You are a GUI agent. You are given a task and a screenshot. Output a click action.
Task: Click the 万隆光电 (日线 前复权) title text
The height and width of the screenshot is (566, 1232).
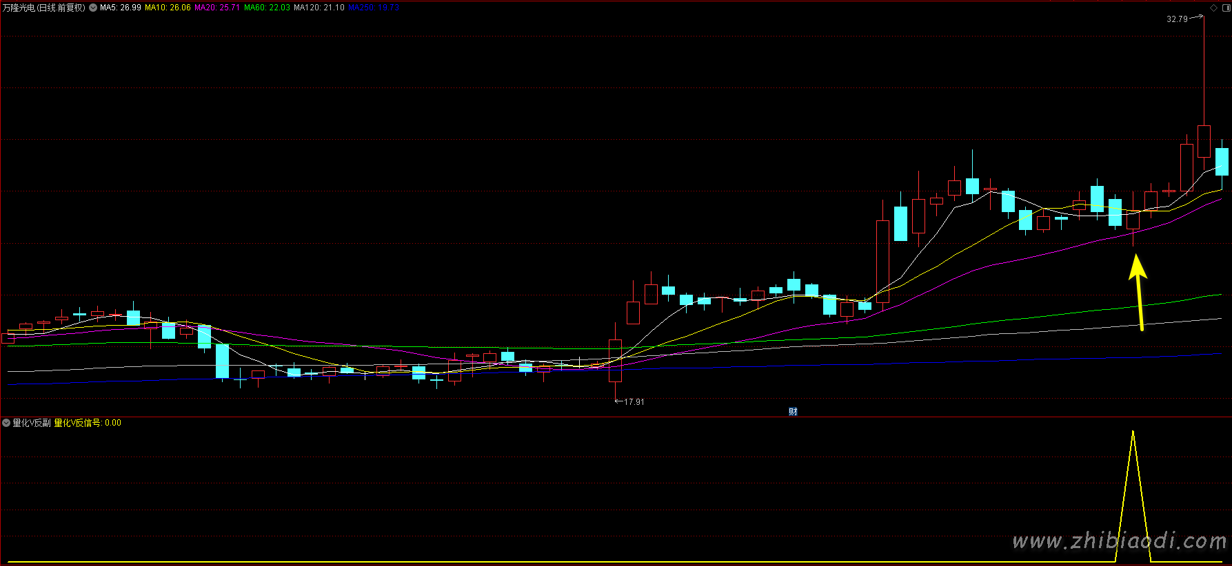coord(44,8)
